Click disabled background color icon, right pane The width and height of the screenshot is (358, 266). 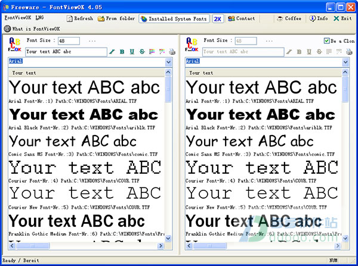pyautogui.click(x=339, y=52)
